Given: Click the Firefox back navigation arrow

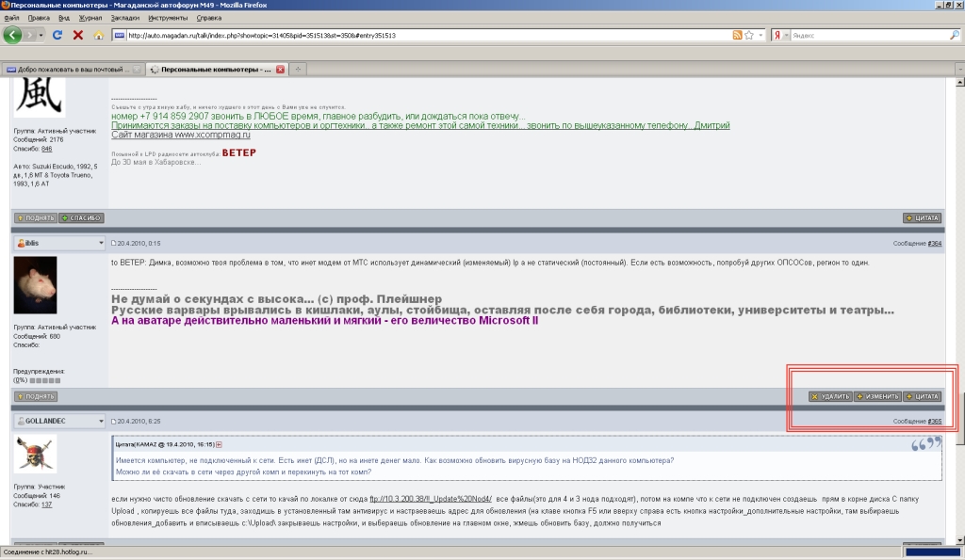Looking at the screenshot, I should 13,35.
